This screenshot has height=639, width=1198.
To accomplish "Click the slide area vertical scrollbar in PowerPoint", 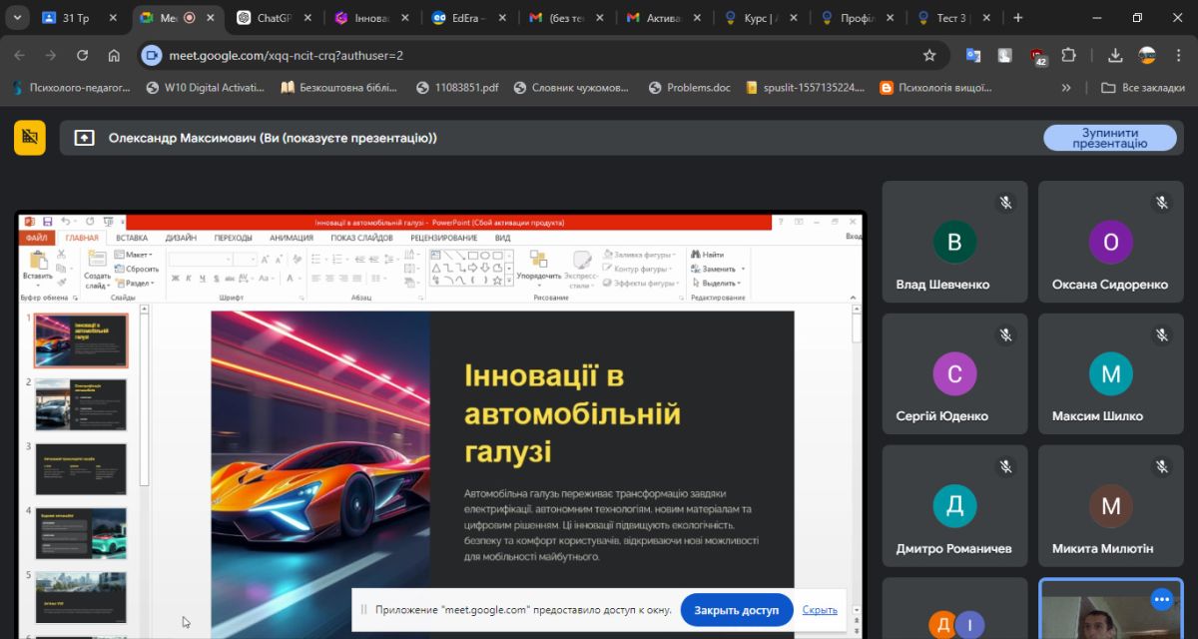I will pyautogui.click(x=856, y=449).
